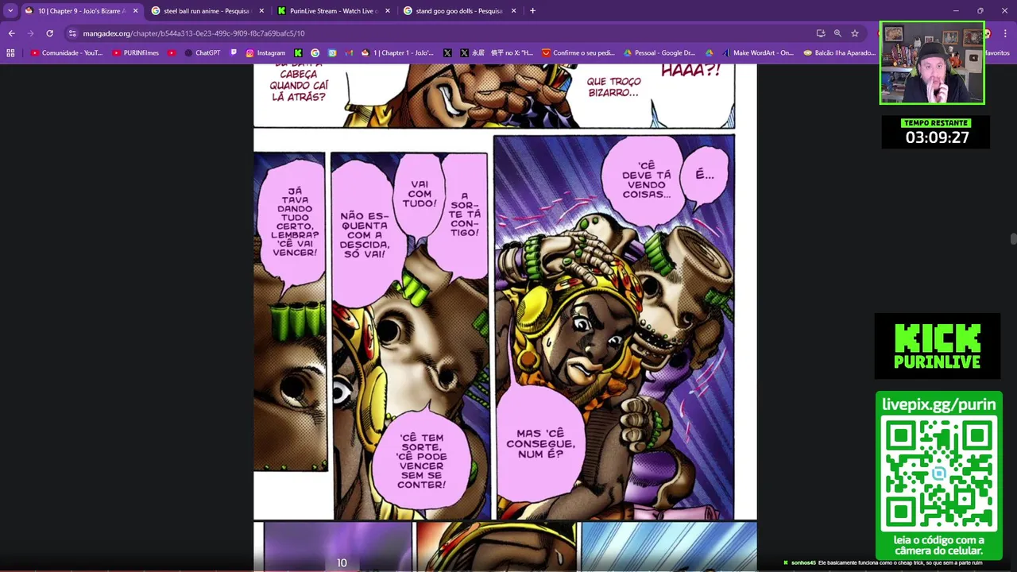This screenshot has width=1017, height=572.
Task: Open the zoom level indicator
Action: [837, 33]
